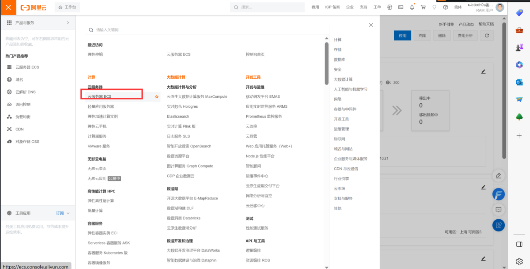Star the 云服务器 ECS favorite icon

tap(157, 97)
